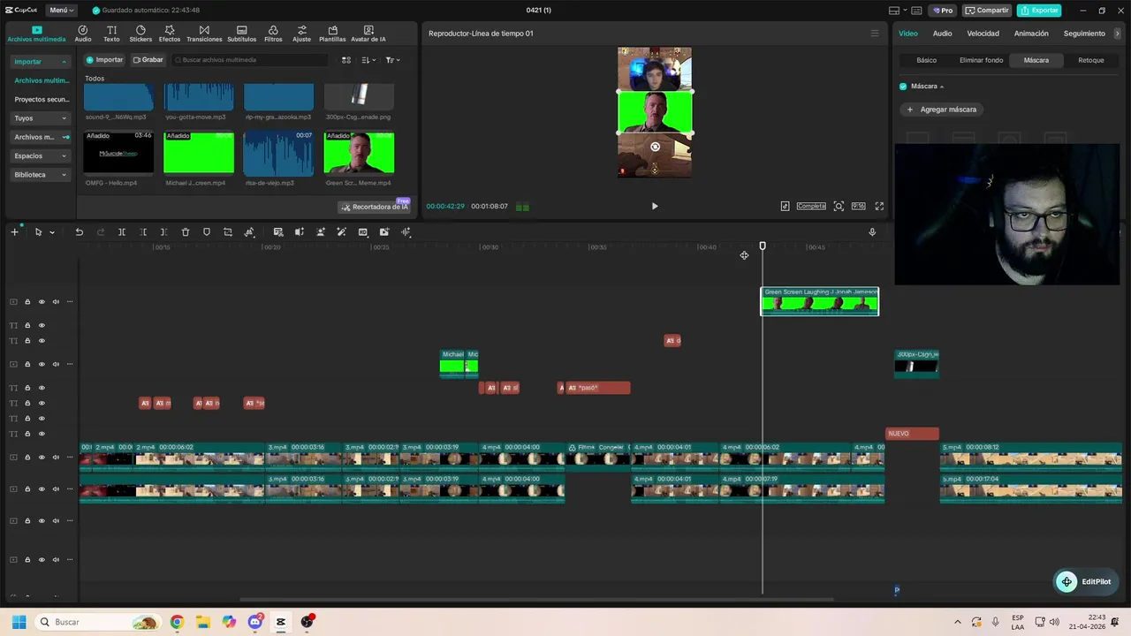The height and width of the screenshot is (636, 1131).
Task: Show more inspector tabs with right arrow
Action: point(1118,34)
